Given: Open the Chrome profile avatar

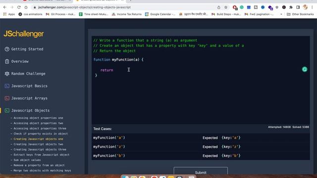Looking at the screenshot, I should 305,7.
